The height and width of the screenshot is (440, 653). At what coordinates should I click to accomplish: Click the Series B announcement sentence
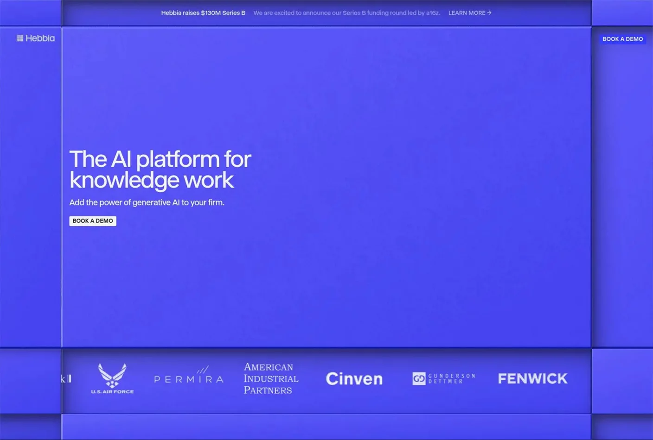coord(346,13)
